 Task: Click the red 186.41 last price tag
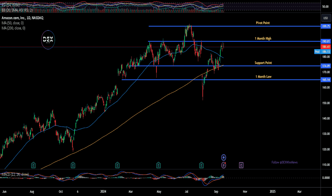326,47
